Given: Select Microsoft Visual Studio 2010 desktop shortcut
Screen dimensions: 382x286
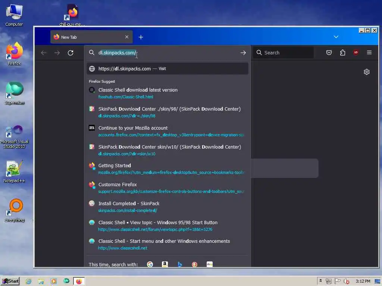Looking at the screenshot, I should click(x=15, y=137).
